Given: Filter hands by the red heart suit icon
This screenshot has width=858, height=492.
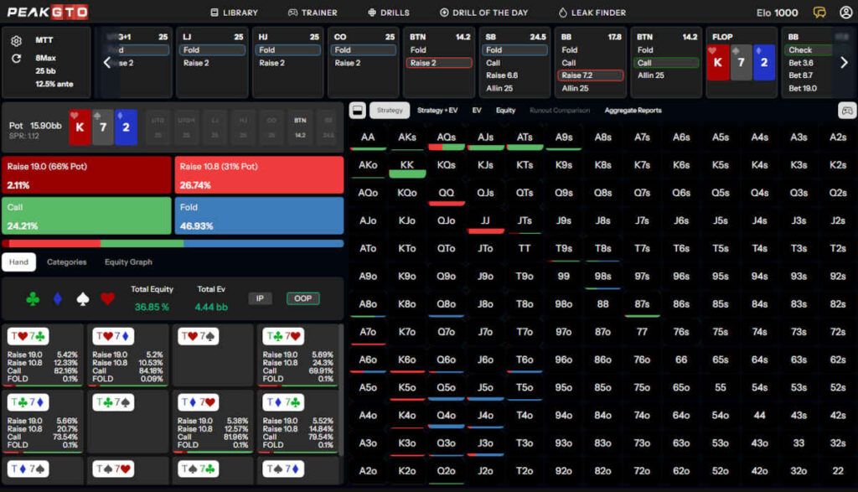Looking at the screenshot, I should pyautogui.click(x=106, y=298).
